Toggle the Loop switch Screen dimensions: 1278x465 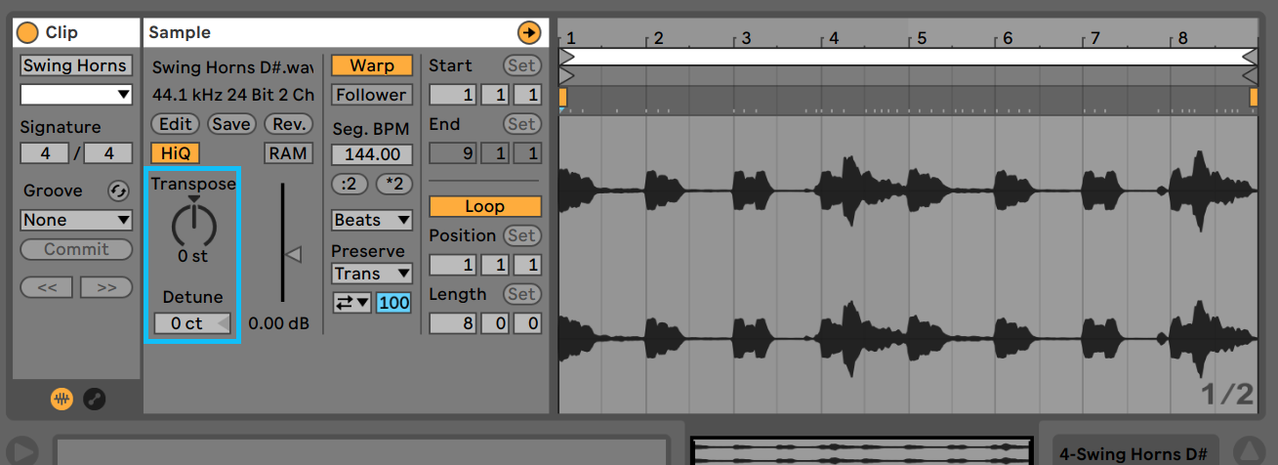tap(485, 206)
